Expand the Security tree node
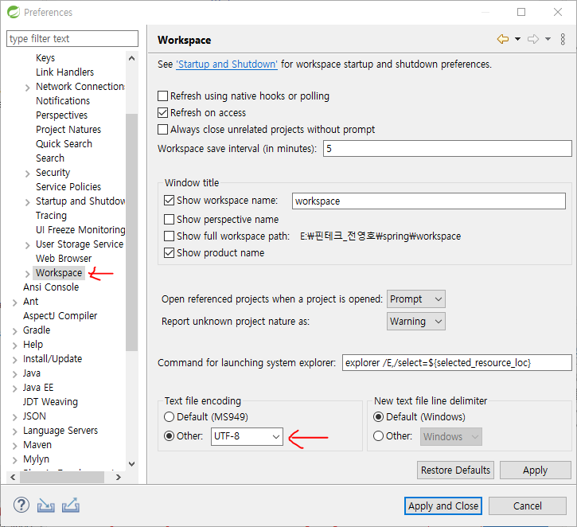This screenshot has height=527, width=577. 27,174
